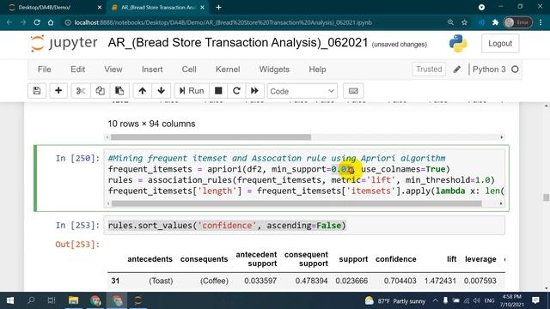Click the leverage column header
The width and height of the screenshot is (550, 309).
click(x=480, y=259)
